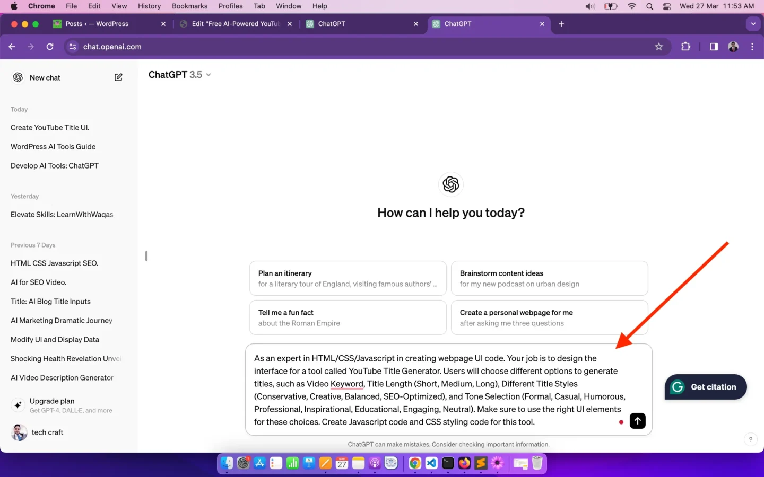Send the prompt with the arrow button
This screenshot has width=764, height=477.
pyautogui.click(x=638, y=421)
